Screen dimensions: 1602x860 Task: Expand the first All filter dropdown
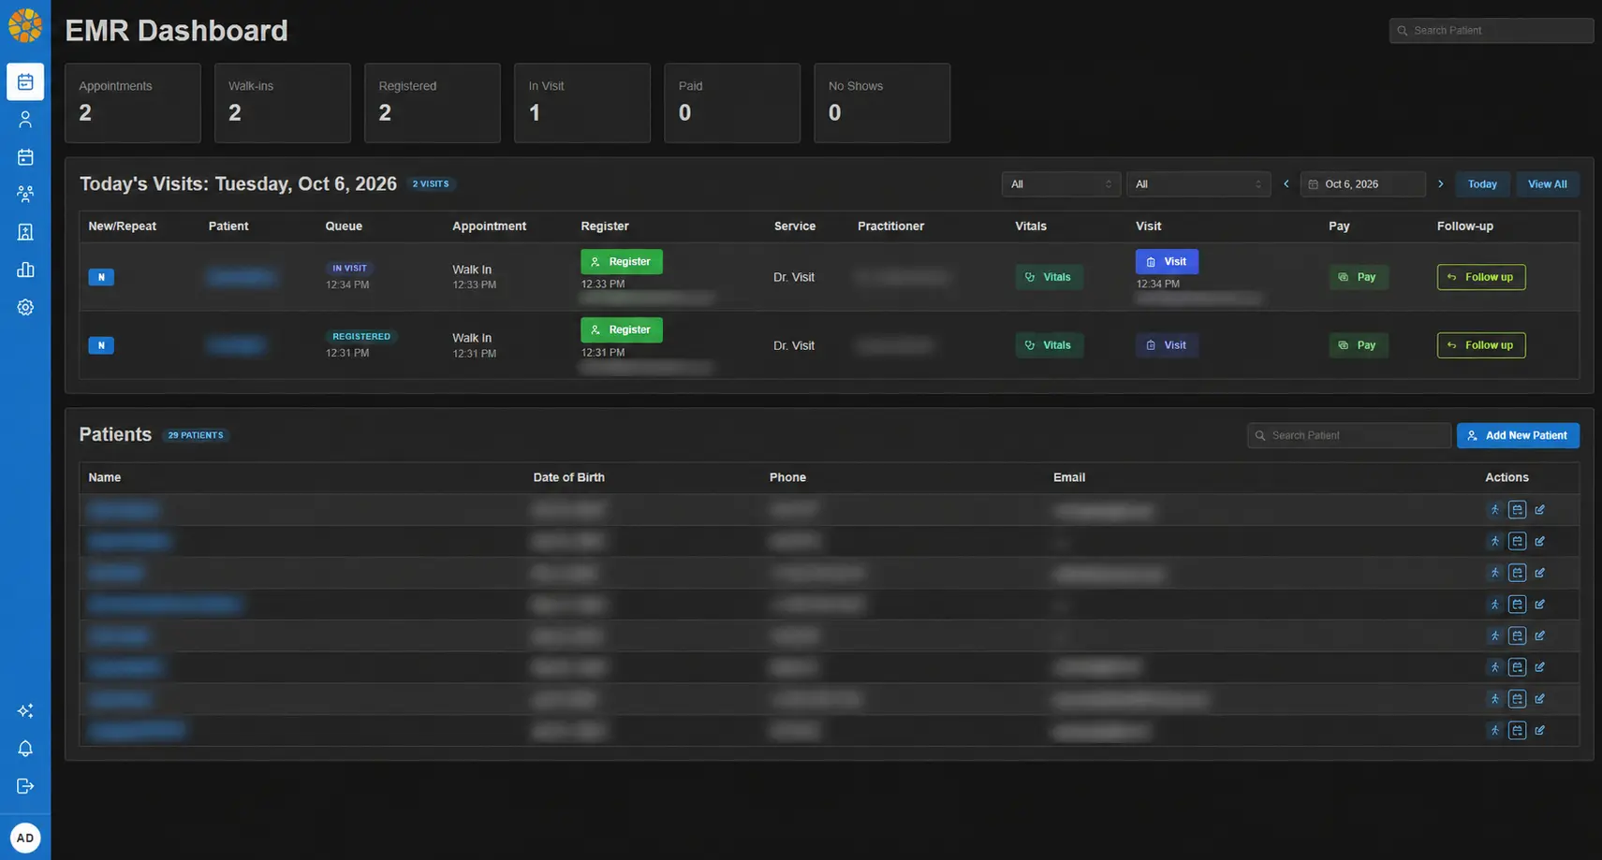[1061, 184]
